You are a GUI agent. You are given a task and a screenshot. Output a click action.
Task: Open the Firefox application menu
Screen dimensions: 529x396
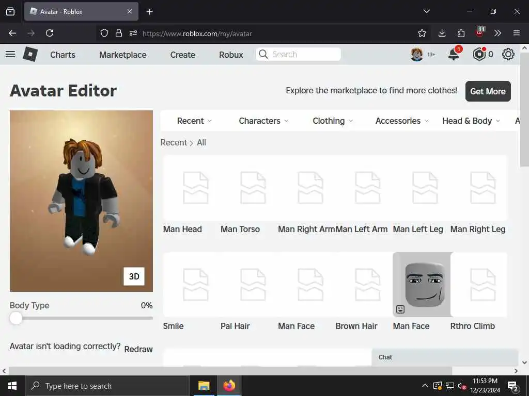517,33
